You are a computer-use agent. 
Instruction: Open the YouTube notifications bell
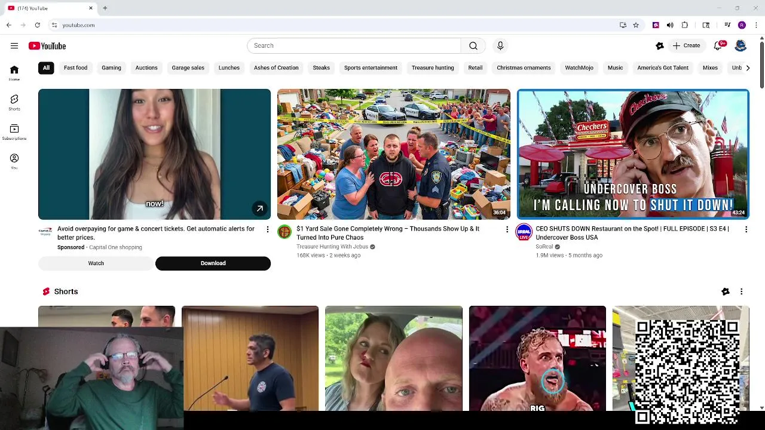tap(718, 46)
